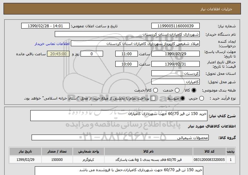This screenshot has width=248, height=175.
Task: Click the استان محل تحویل field کردستان
Action: [x=176, y=73]
